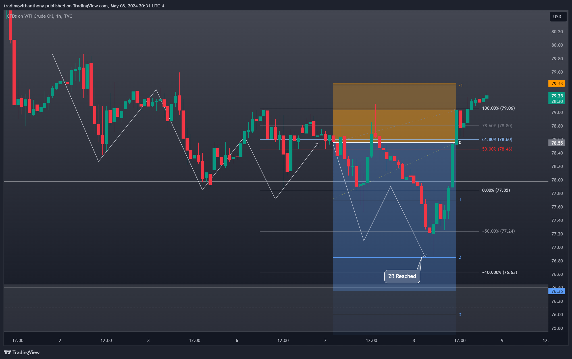The image size is (572, 359).
Task: Click the 80.20 price axis label
Action: [x=557, y=32]
